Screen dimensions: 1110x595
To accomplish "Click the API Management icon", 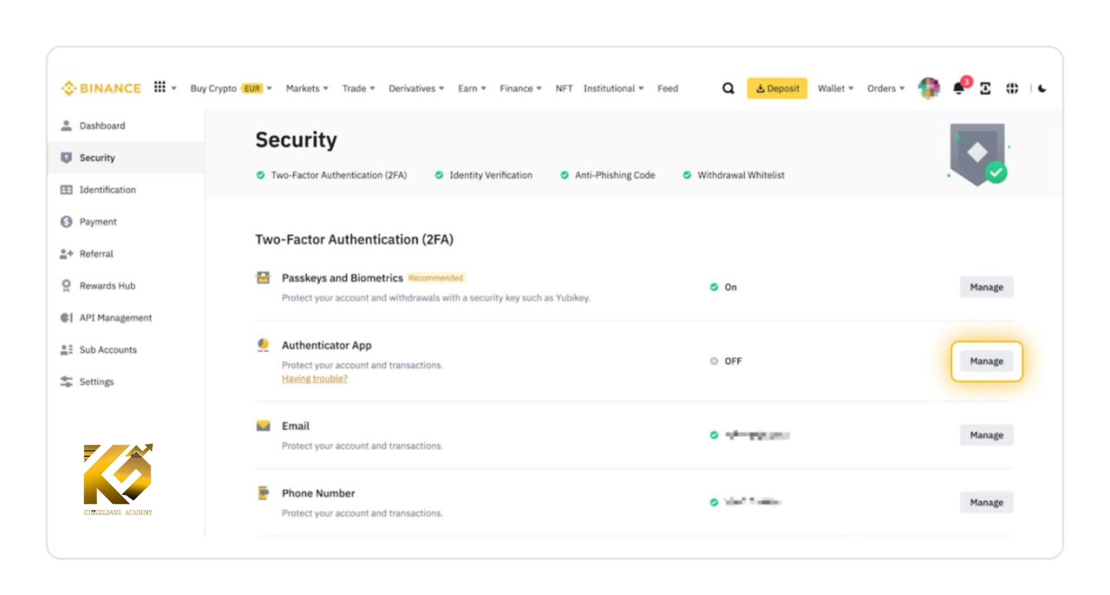I will coord(66,318).
